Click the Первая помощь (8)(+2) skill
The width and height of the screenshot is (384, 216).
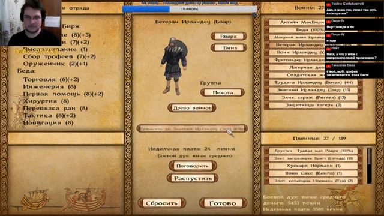coord(63,94)
